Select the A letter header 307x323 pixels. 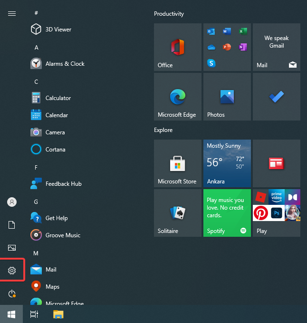point(37,48)
